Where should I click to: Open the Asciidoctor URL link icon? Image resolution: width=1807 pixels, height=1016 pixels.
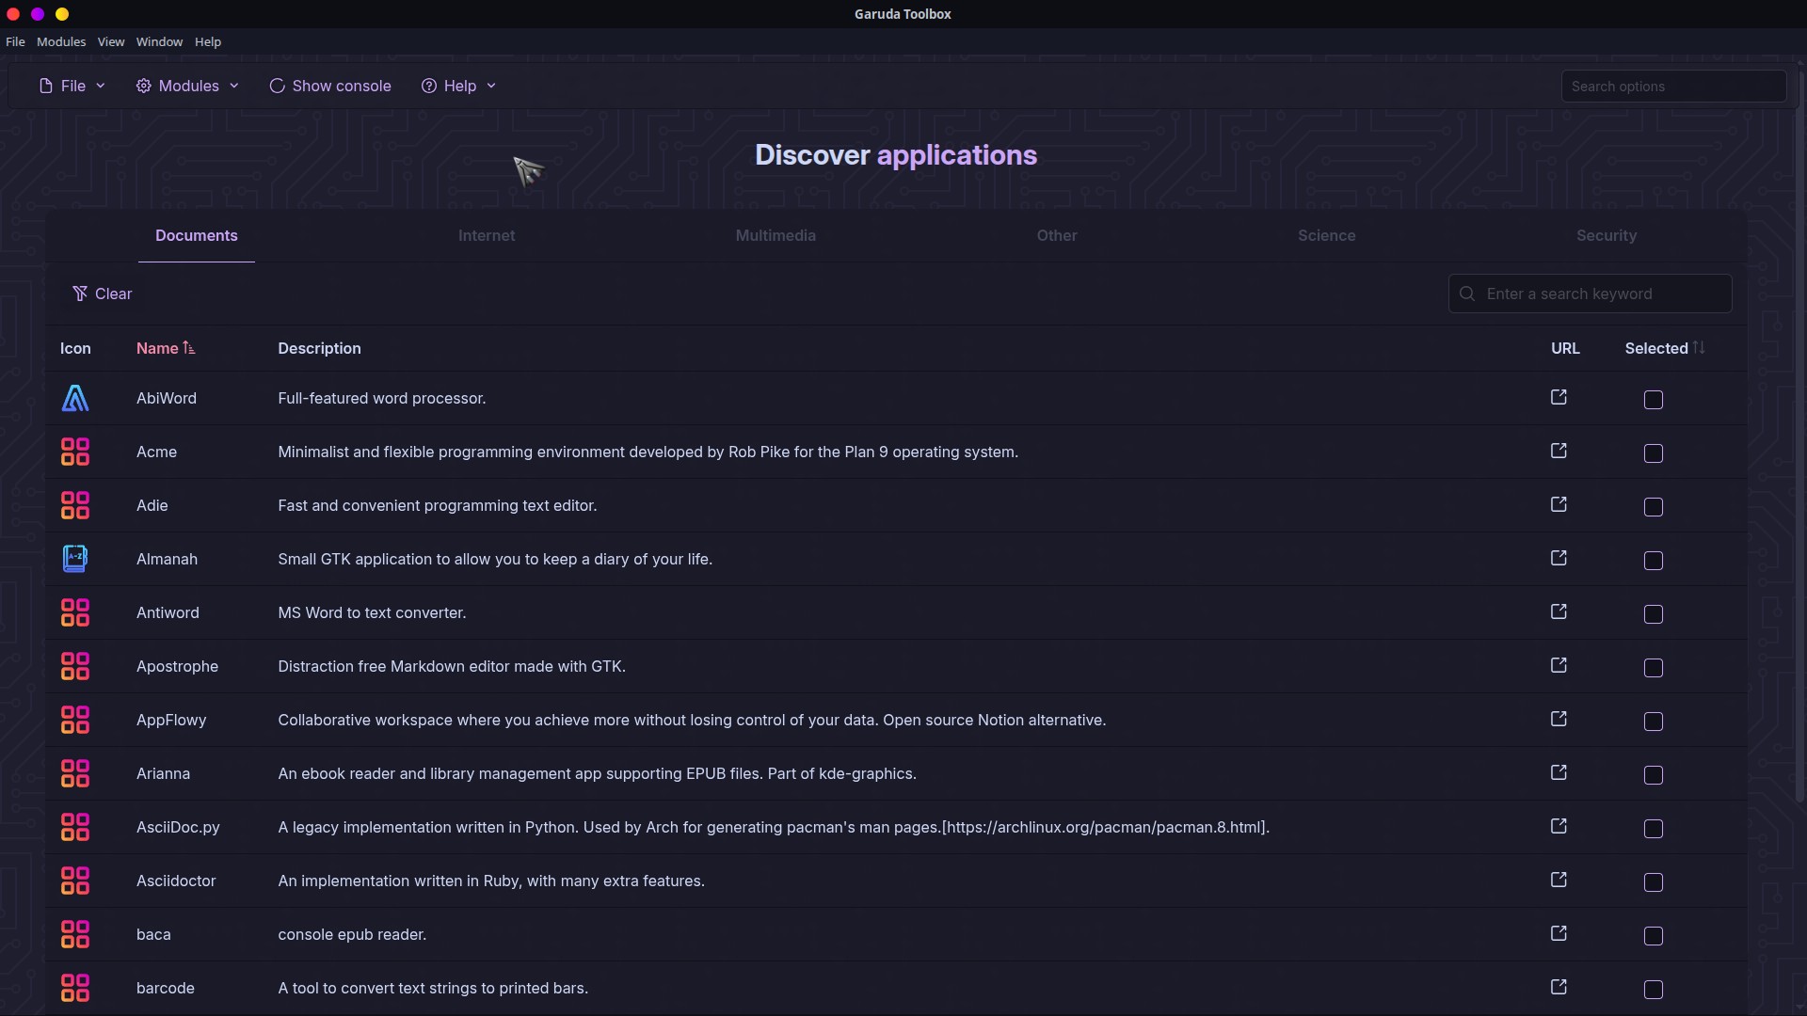click(1559, 880)
